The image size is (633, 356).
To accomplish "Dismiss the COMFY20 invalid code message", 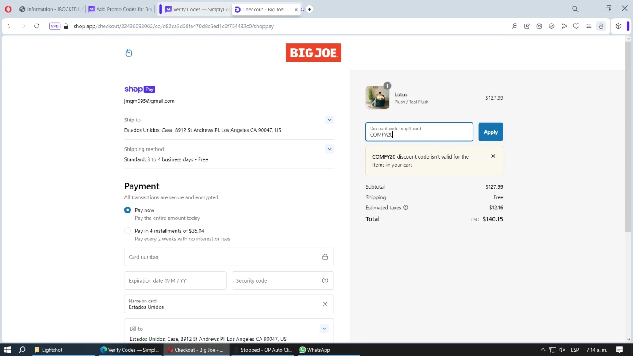I will click(493, 156).
